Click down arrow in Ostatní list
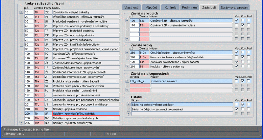Screen dimensions: 263x139 tap(129, 113)
